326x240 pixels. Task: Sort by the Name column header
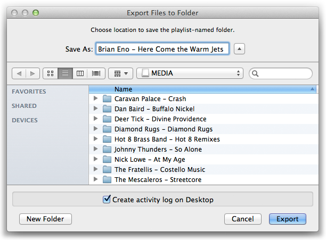(202, 89)
